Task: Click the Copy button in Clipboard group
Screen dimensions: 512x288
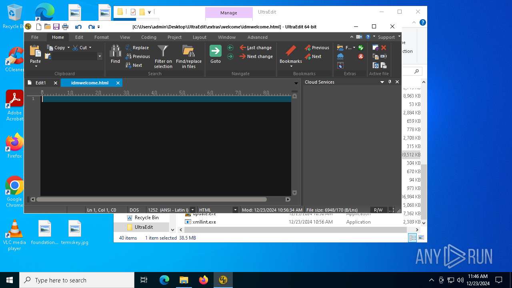Action: click(56, 48)
